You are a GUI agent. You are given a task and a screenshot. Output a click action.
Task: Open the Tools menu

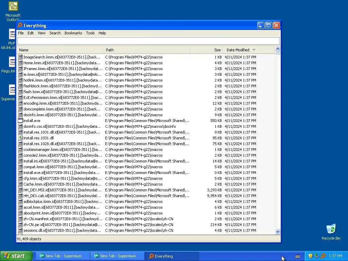click(90, 33)
